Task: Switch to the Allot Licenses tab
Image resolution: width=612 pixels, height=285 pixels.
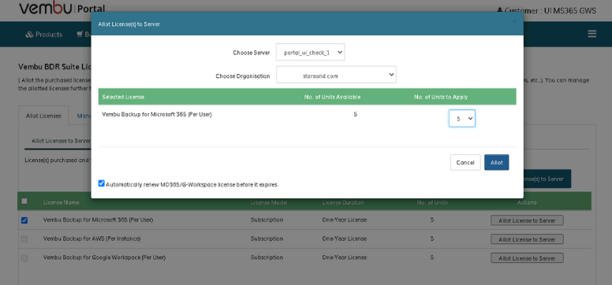Action: coord(43,116)
